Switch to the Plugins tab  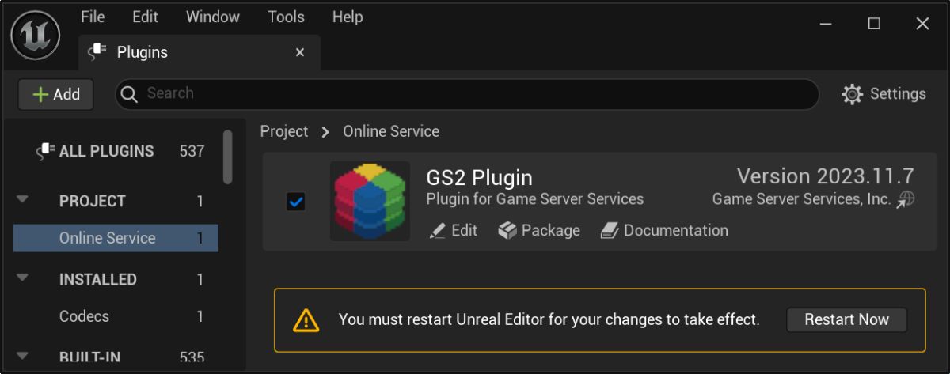coord(199,52)
